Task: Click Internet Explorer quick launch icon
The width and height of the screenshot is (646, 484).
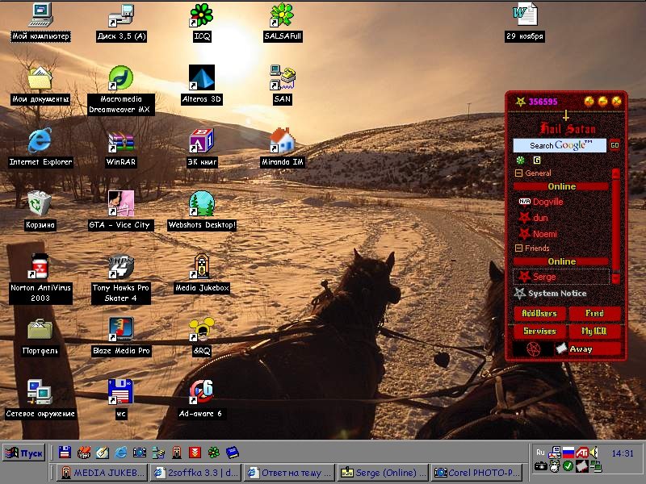Action: point(121,453)
